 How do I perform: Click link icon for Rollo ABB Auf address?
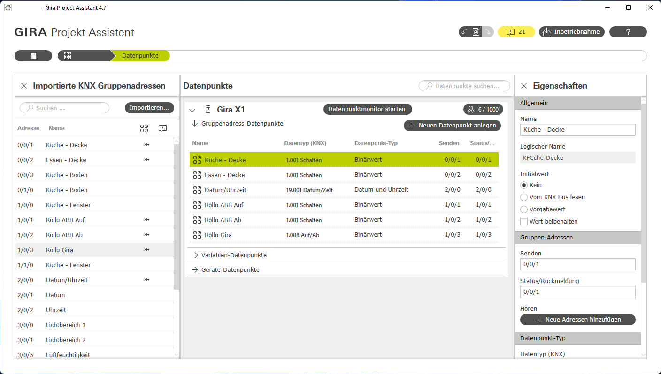pyautogui.click(x=146, y=220)
